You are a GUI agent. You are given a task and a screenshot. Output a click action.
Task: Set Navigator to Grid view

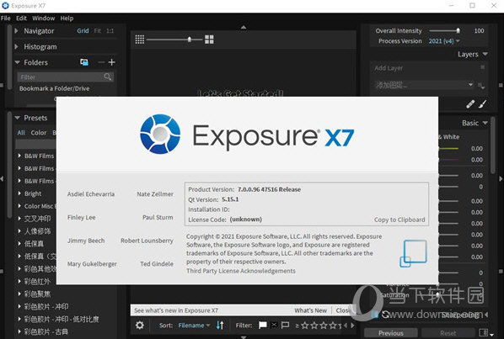pyautogui.click(x=83, y=31)
